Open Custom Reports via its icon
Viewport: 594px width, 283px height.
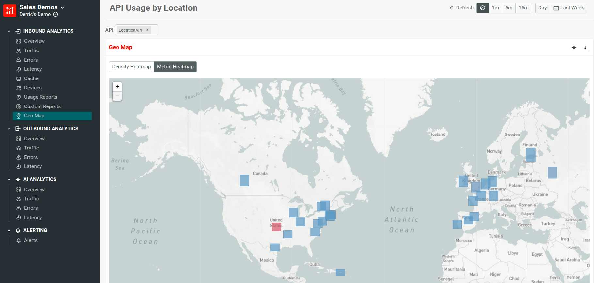19,106
